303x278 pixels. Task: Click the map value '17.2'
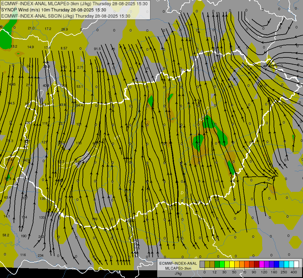point(48,29)
